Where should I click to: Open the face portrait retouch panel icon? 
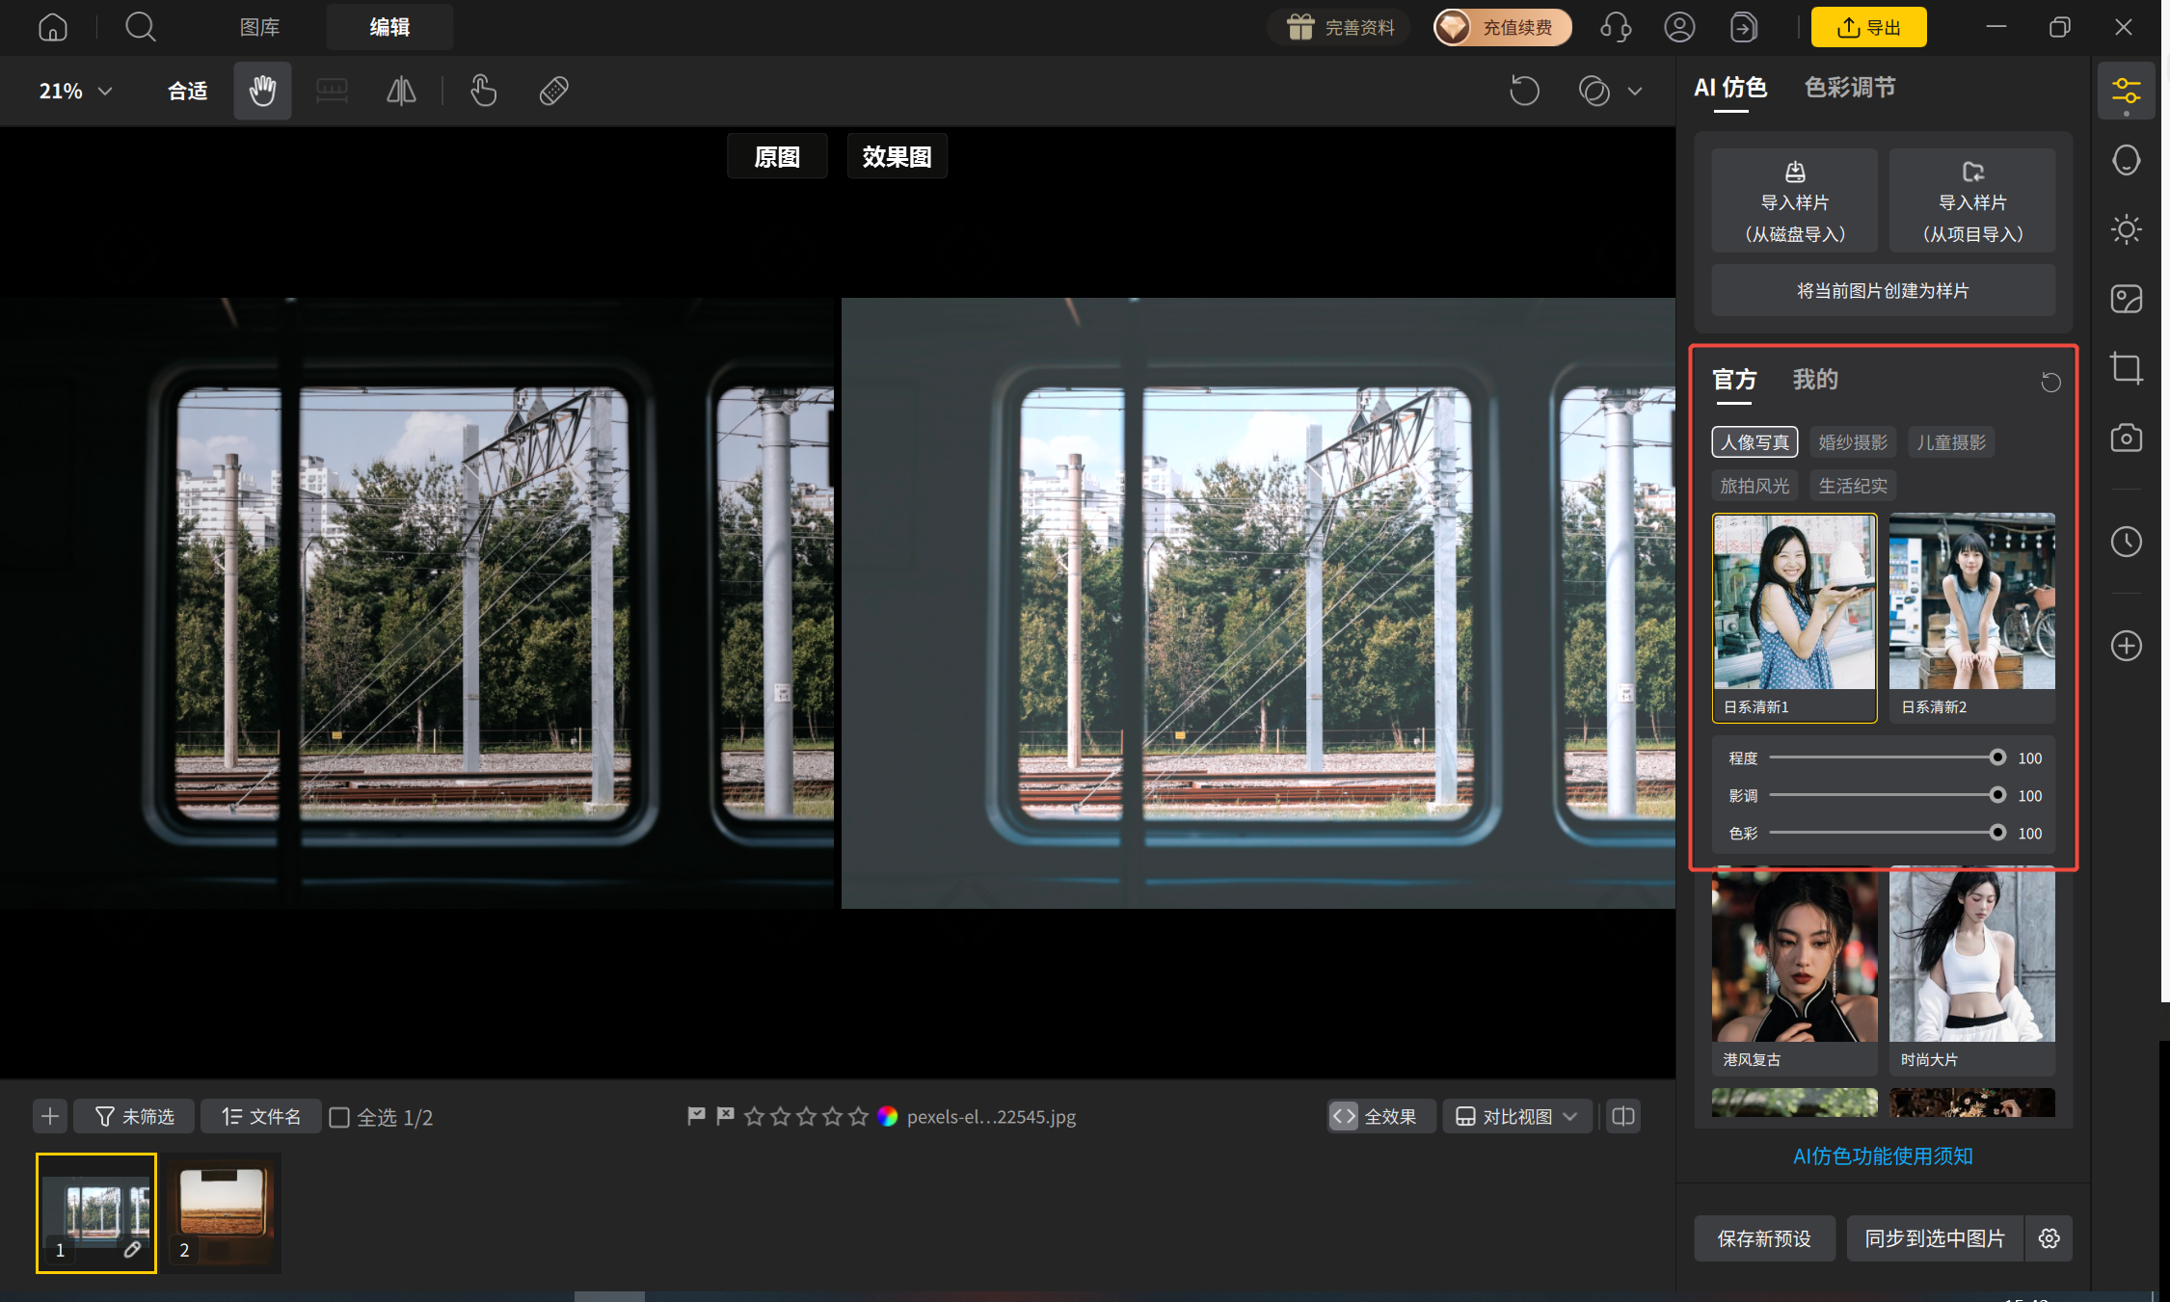point(2126,160)
